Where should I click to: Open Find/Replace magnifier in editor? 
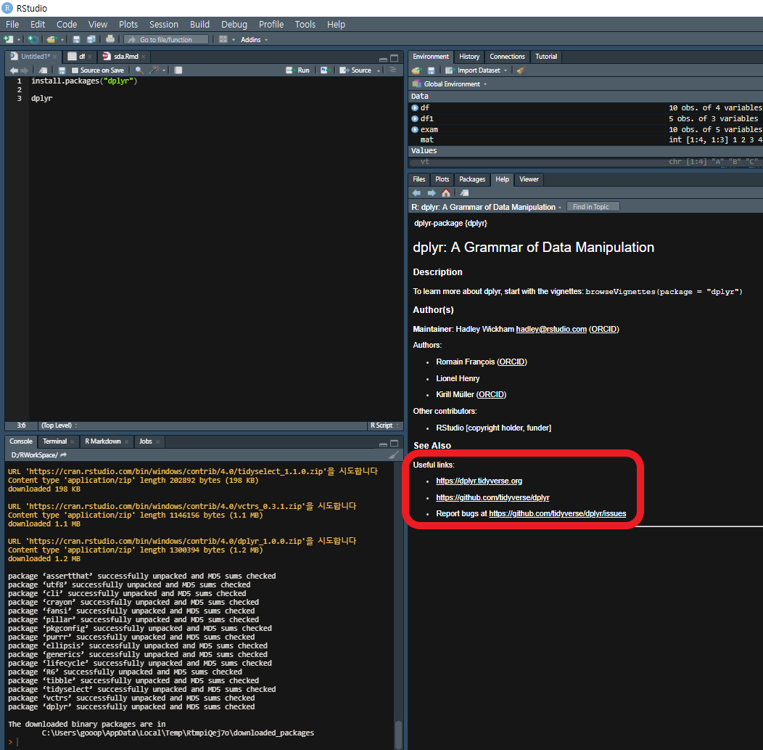tap(139, 70)
